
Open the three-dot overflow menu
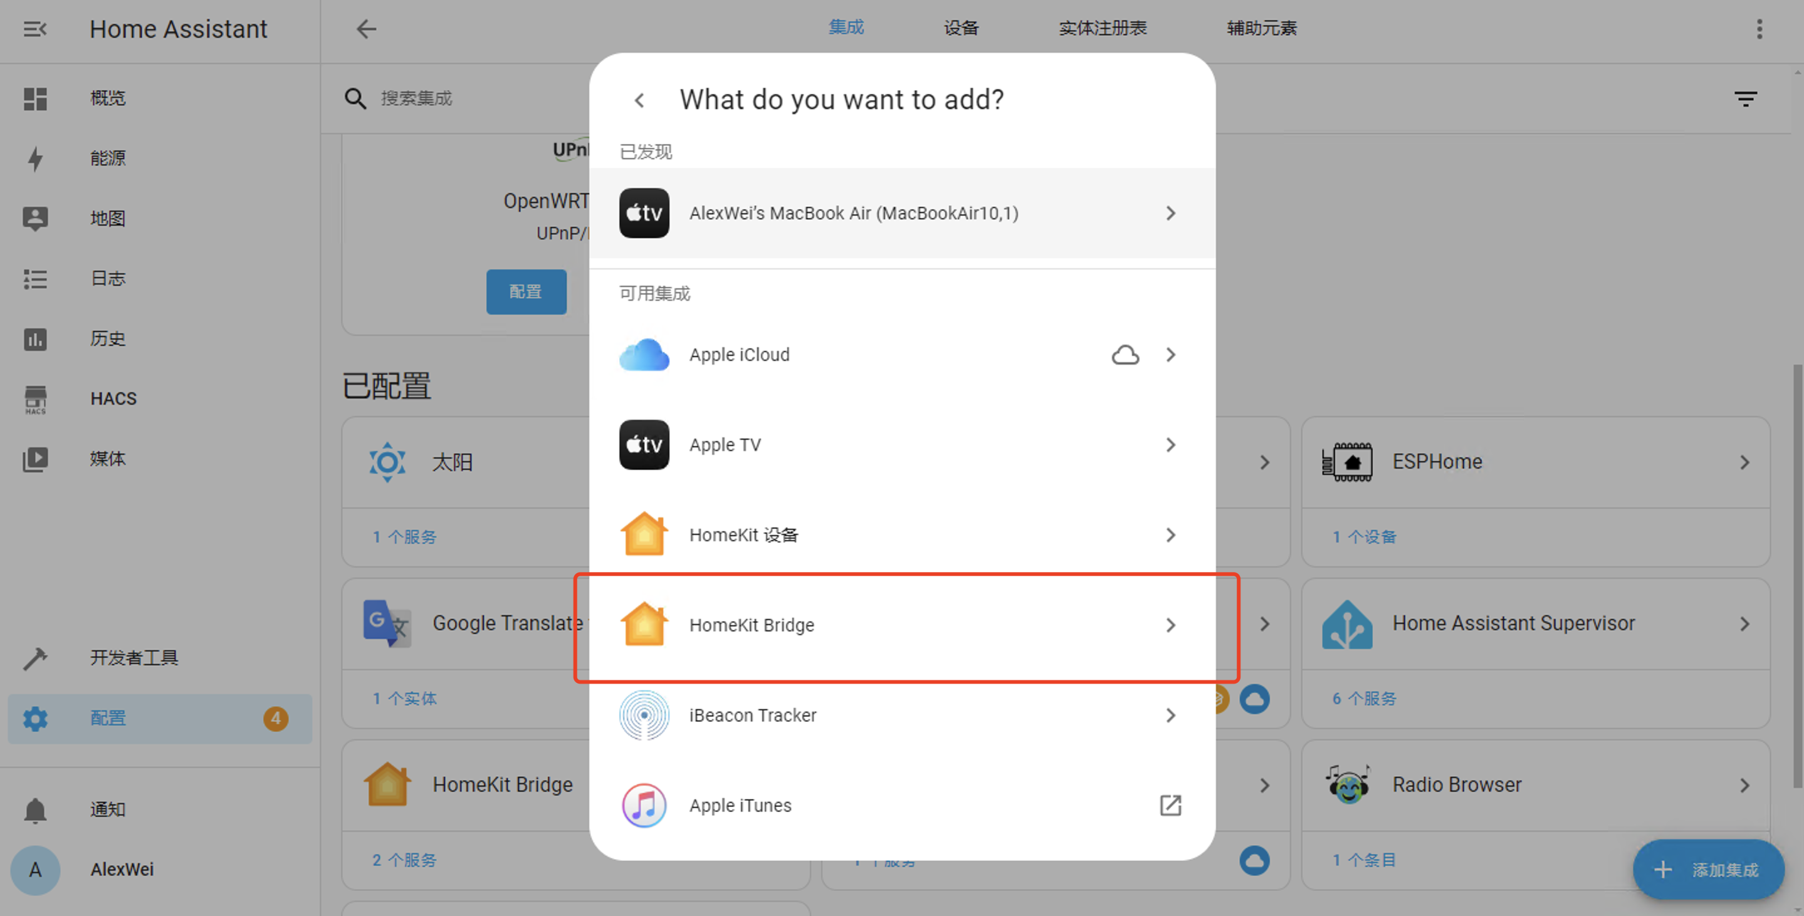pos(1759,29)
